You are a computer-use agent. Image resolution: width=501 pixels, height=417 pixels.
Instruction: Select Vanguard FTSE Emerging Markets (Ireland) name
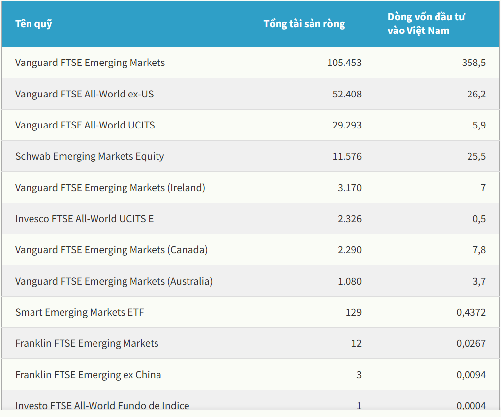point(110,188)
